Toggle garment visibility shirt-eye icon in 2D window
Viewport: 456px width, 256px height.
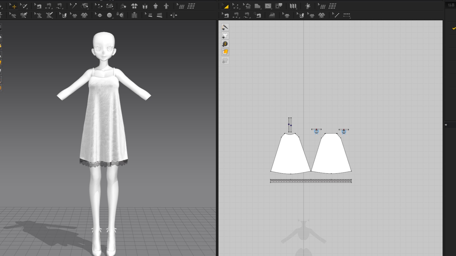coord(225,36)
